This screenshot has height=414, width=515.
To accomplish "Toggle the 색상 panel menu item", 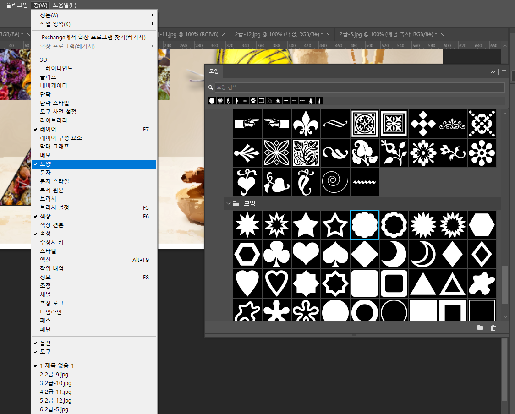I will (93, 216).
